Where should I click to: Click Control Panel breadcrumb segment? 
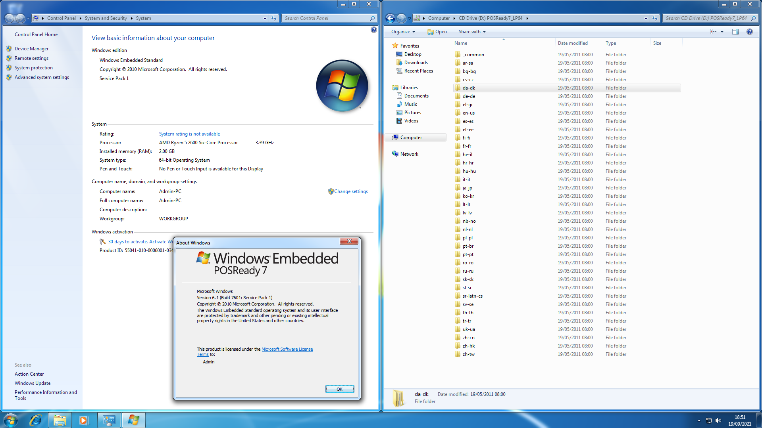(x=61, y=18)
